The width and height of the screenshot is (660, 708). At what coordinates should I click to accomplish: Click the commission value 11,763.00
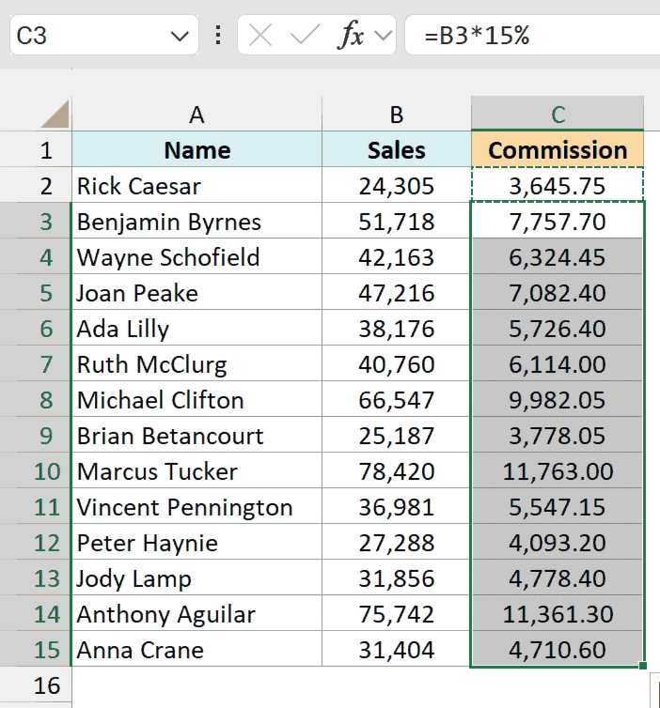(x=558, y=471)
